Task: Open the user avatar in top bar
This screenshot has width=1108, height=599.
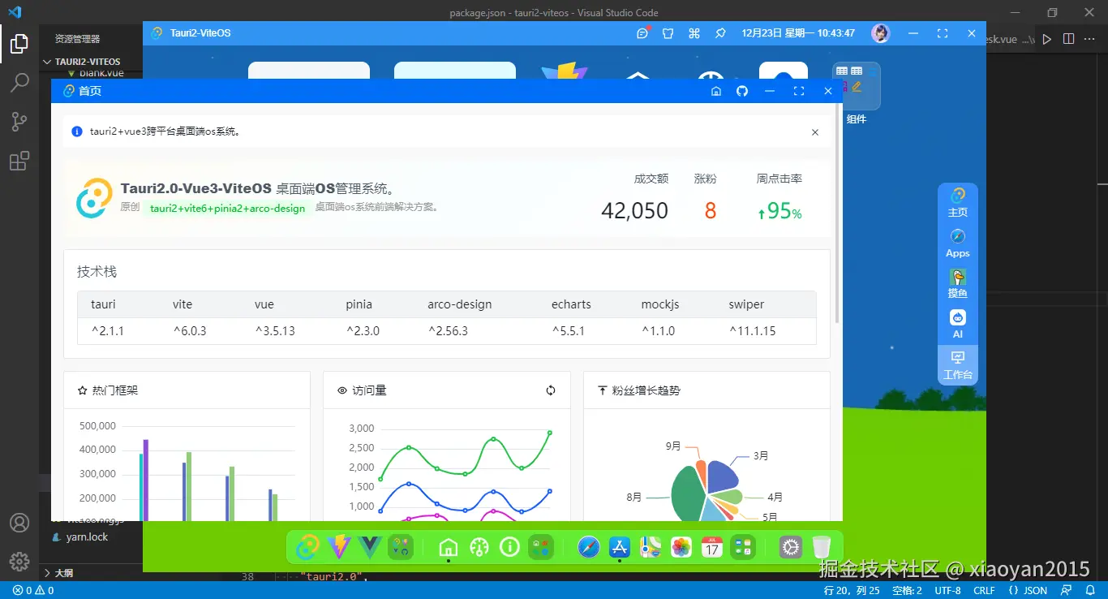Action: click(x=880, y=33)
